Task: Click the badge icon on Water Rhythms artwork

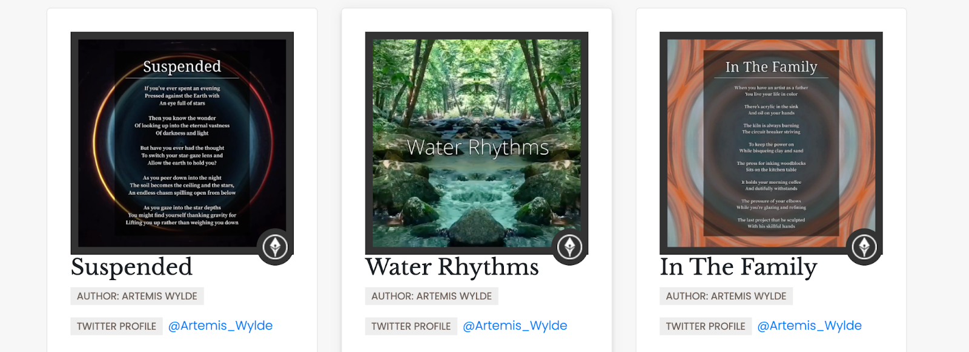Action: click(x=569, y=247)
